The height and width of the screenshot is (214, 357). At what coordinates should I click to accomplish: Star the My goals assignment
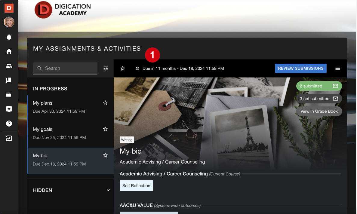tap(105, 129)
